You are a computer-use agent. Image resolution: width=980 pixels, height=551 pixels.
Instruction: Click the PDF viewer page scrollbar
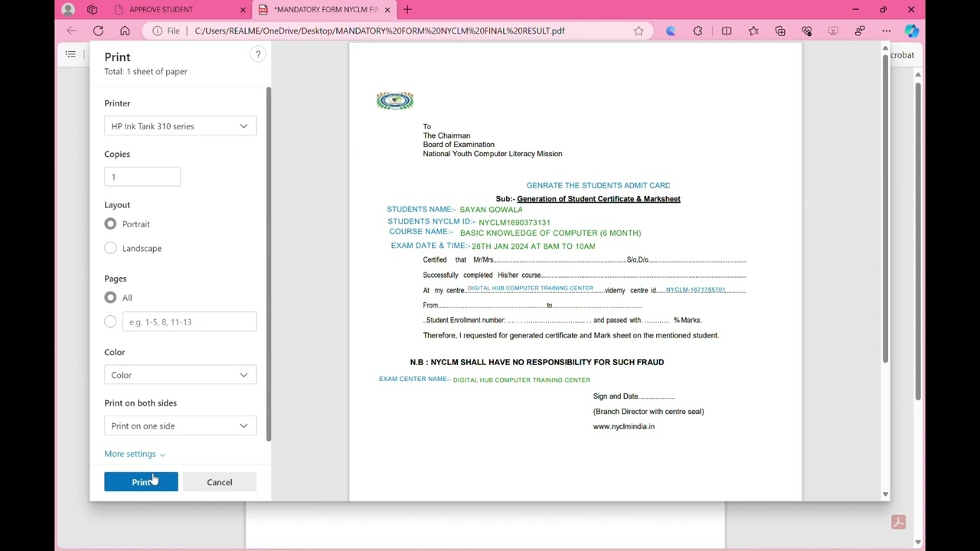[x=918, y=241]
